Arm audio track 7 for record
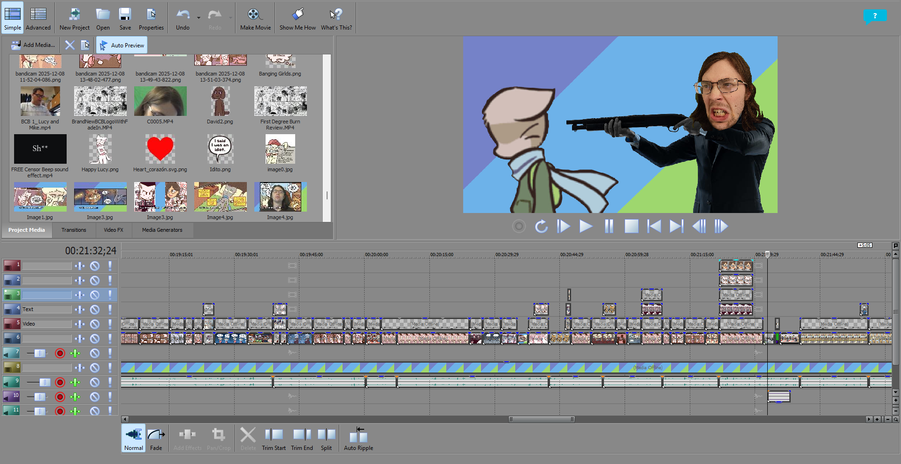The image size is (901, 464). click(60, 353)
